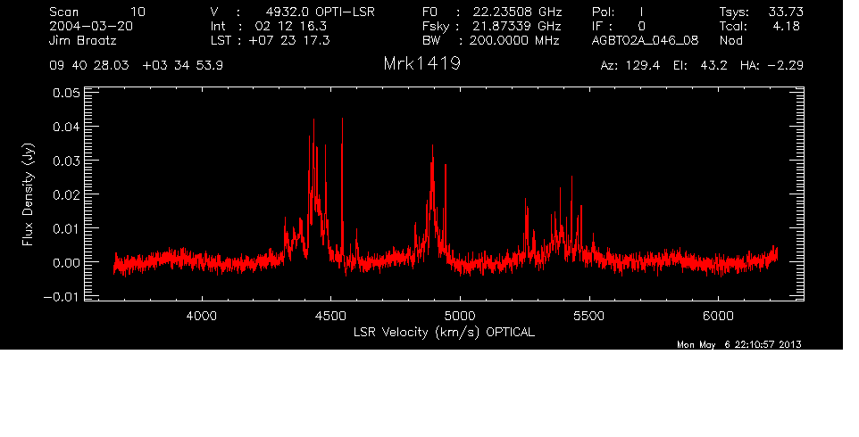Click the 5500 tick label on x-axis
Screen dimensions: 859x437
pos(588,315)
